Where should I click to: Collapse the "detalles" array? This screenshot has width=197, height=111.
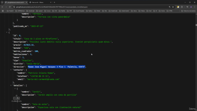[11, 85]
